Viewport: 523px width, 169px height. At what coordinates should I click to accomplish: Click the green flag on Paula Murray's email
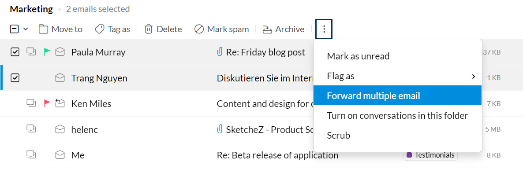[47, 52]
